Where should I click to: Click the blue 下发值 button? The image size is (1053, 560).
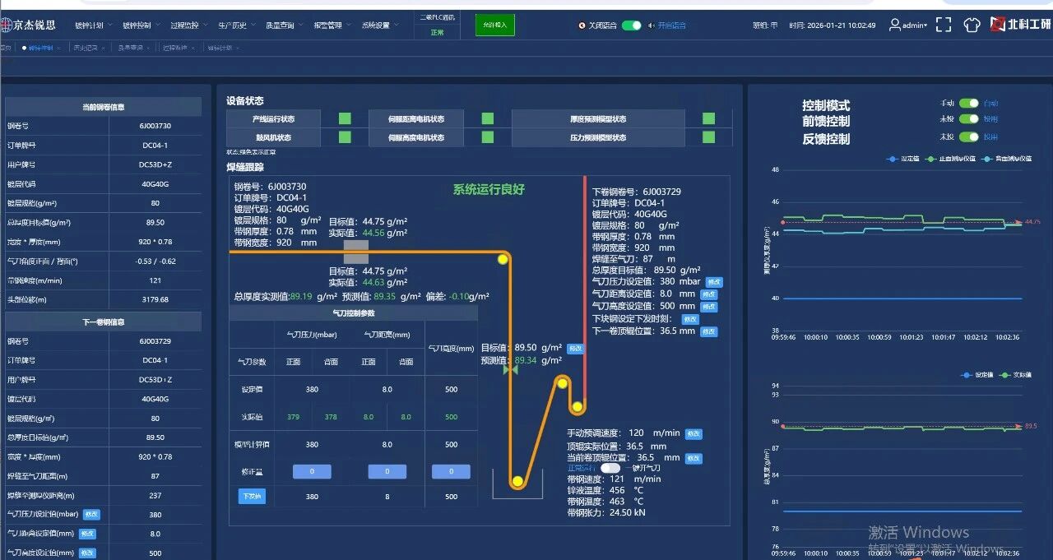[x=252, y=496]
